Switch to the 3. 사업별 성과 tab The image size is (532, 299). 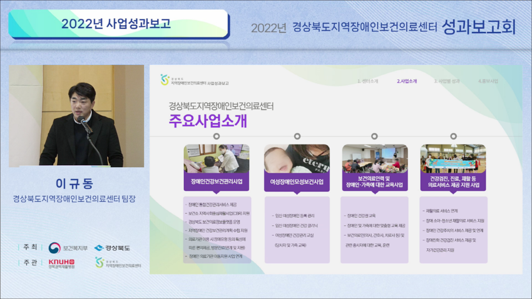[x=447, y=81]
